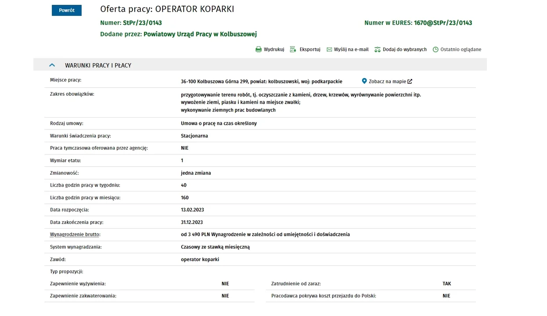Click the end date 31.12.2023
547x316 pixels.
(x=192, y=223)
